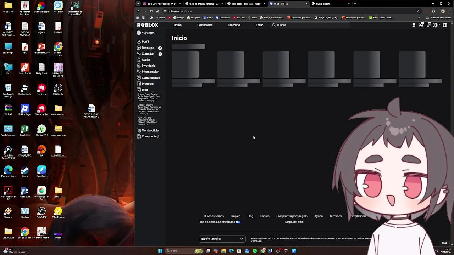The width and height of the screenshot is (454, 255).
Task: Open the Comprar tarjetas regalo footer link
Action: [x=292, y=216]
